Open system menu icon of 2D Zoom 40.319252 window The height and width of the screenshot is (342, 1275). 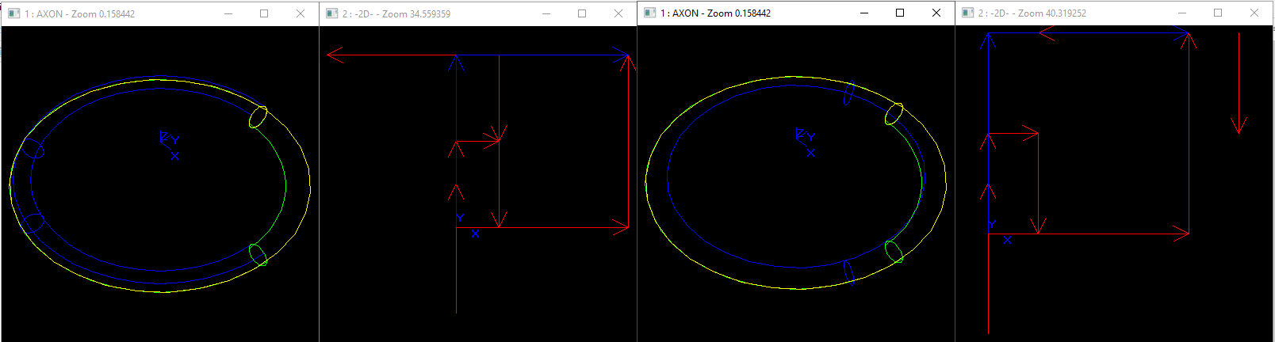pyautogui.click(x=967, y=13)
